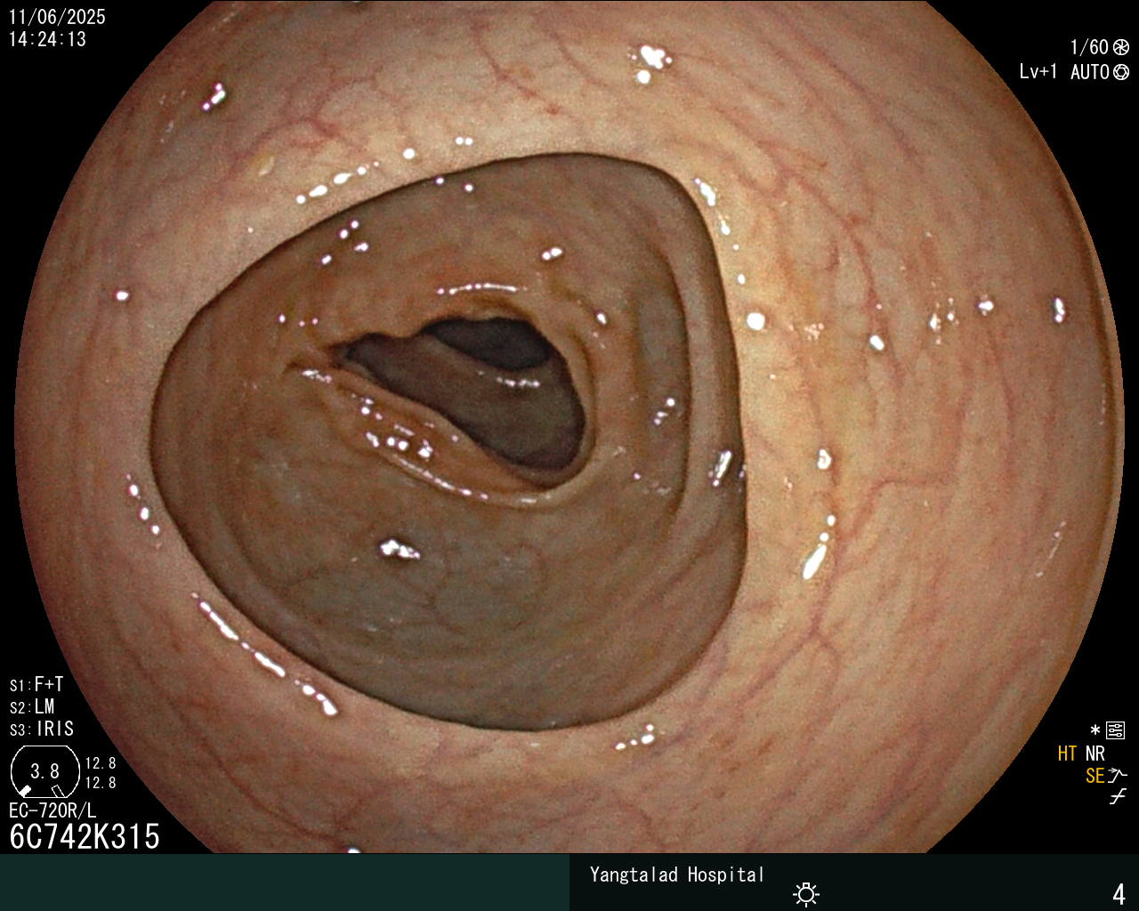The height and width of the screenshot is (911, 1139).
Task: Click the brightness sun icon in bottom bar
Action: 806,893
